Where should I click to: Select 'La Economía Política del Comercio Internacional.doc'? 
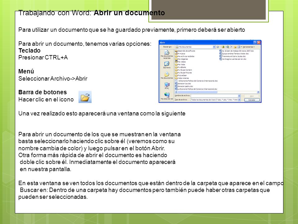coord(196,89)
